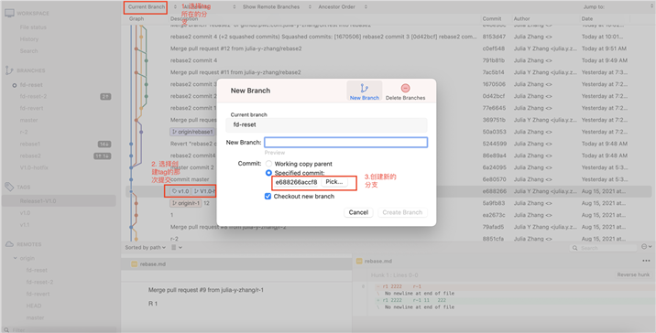The height and width of the screenshot is (333, 656).
Task: Select the Specified commit radio option
Action: 268,173
